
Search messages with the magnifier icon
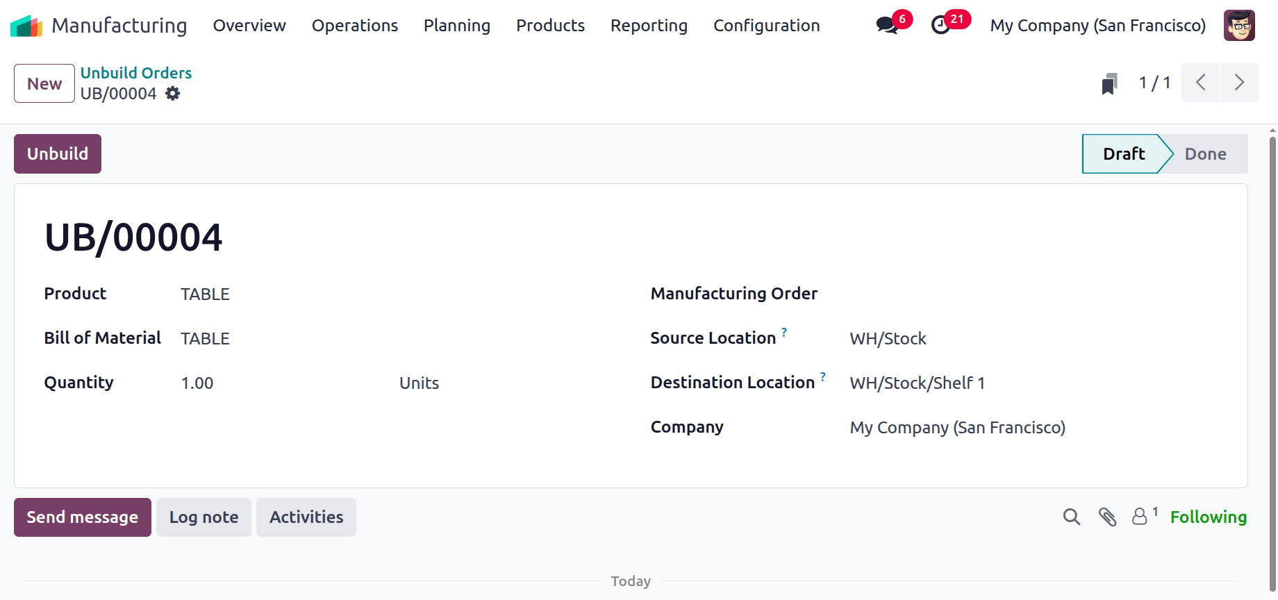(x=1072, y=517)
